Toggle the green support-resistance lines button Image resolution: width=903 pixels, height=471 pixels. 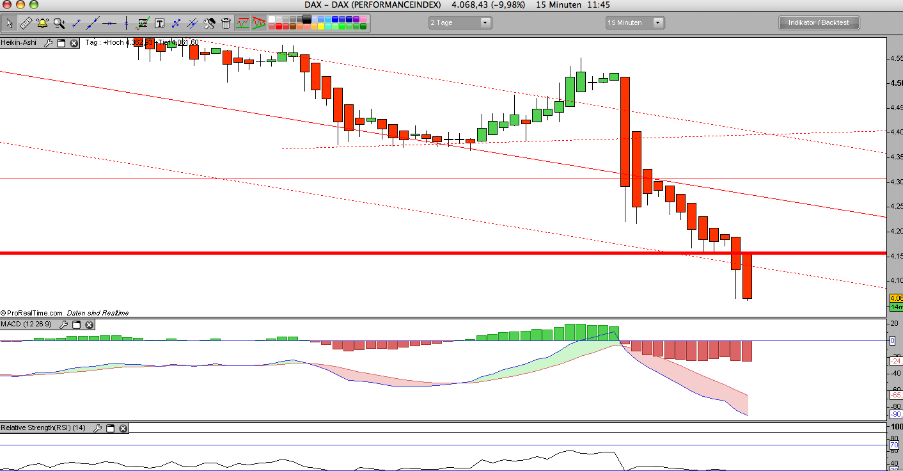[242, 24]
